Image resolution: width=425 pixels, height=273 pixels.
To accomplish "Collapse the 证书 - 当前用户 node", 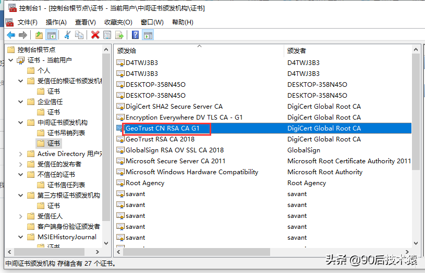I will click(x=11, y=60).
